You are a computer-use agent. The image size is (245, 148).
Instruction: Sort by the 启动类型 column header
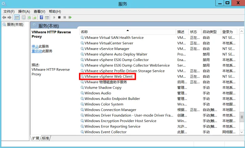(x=211, y=32)
